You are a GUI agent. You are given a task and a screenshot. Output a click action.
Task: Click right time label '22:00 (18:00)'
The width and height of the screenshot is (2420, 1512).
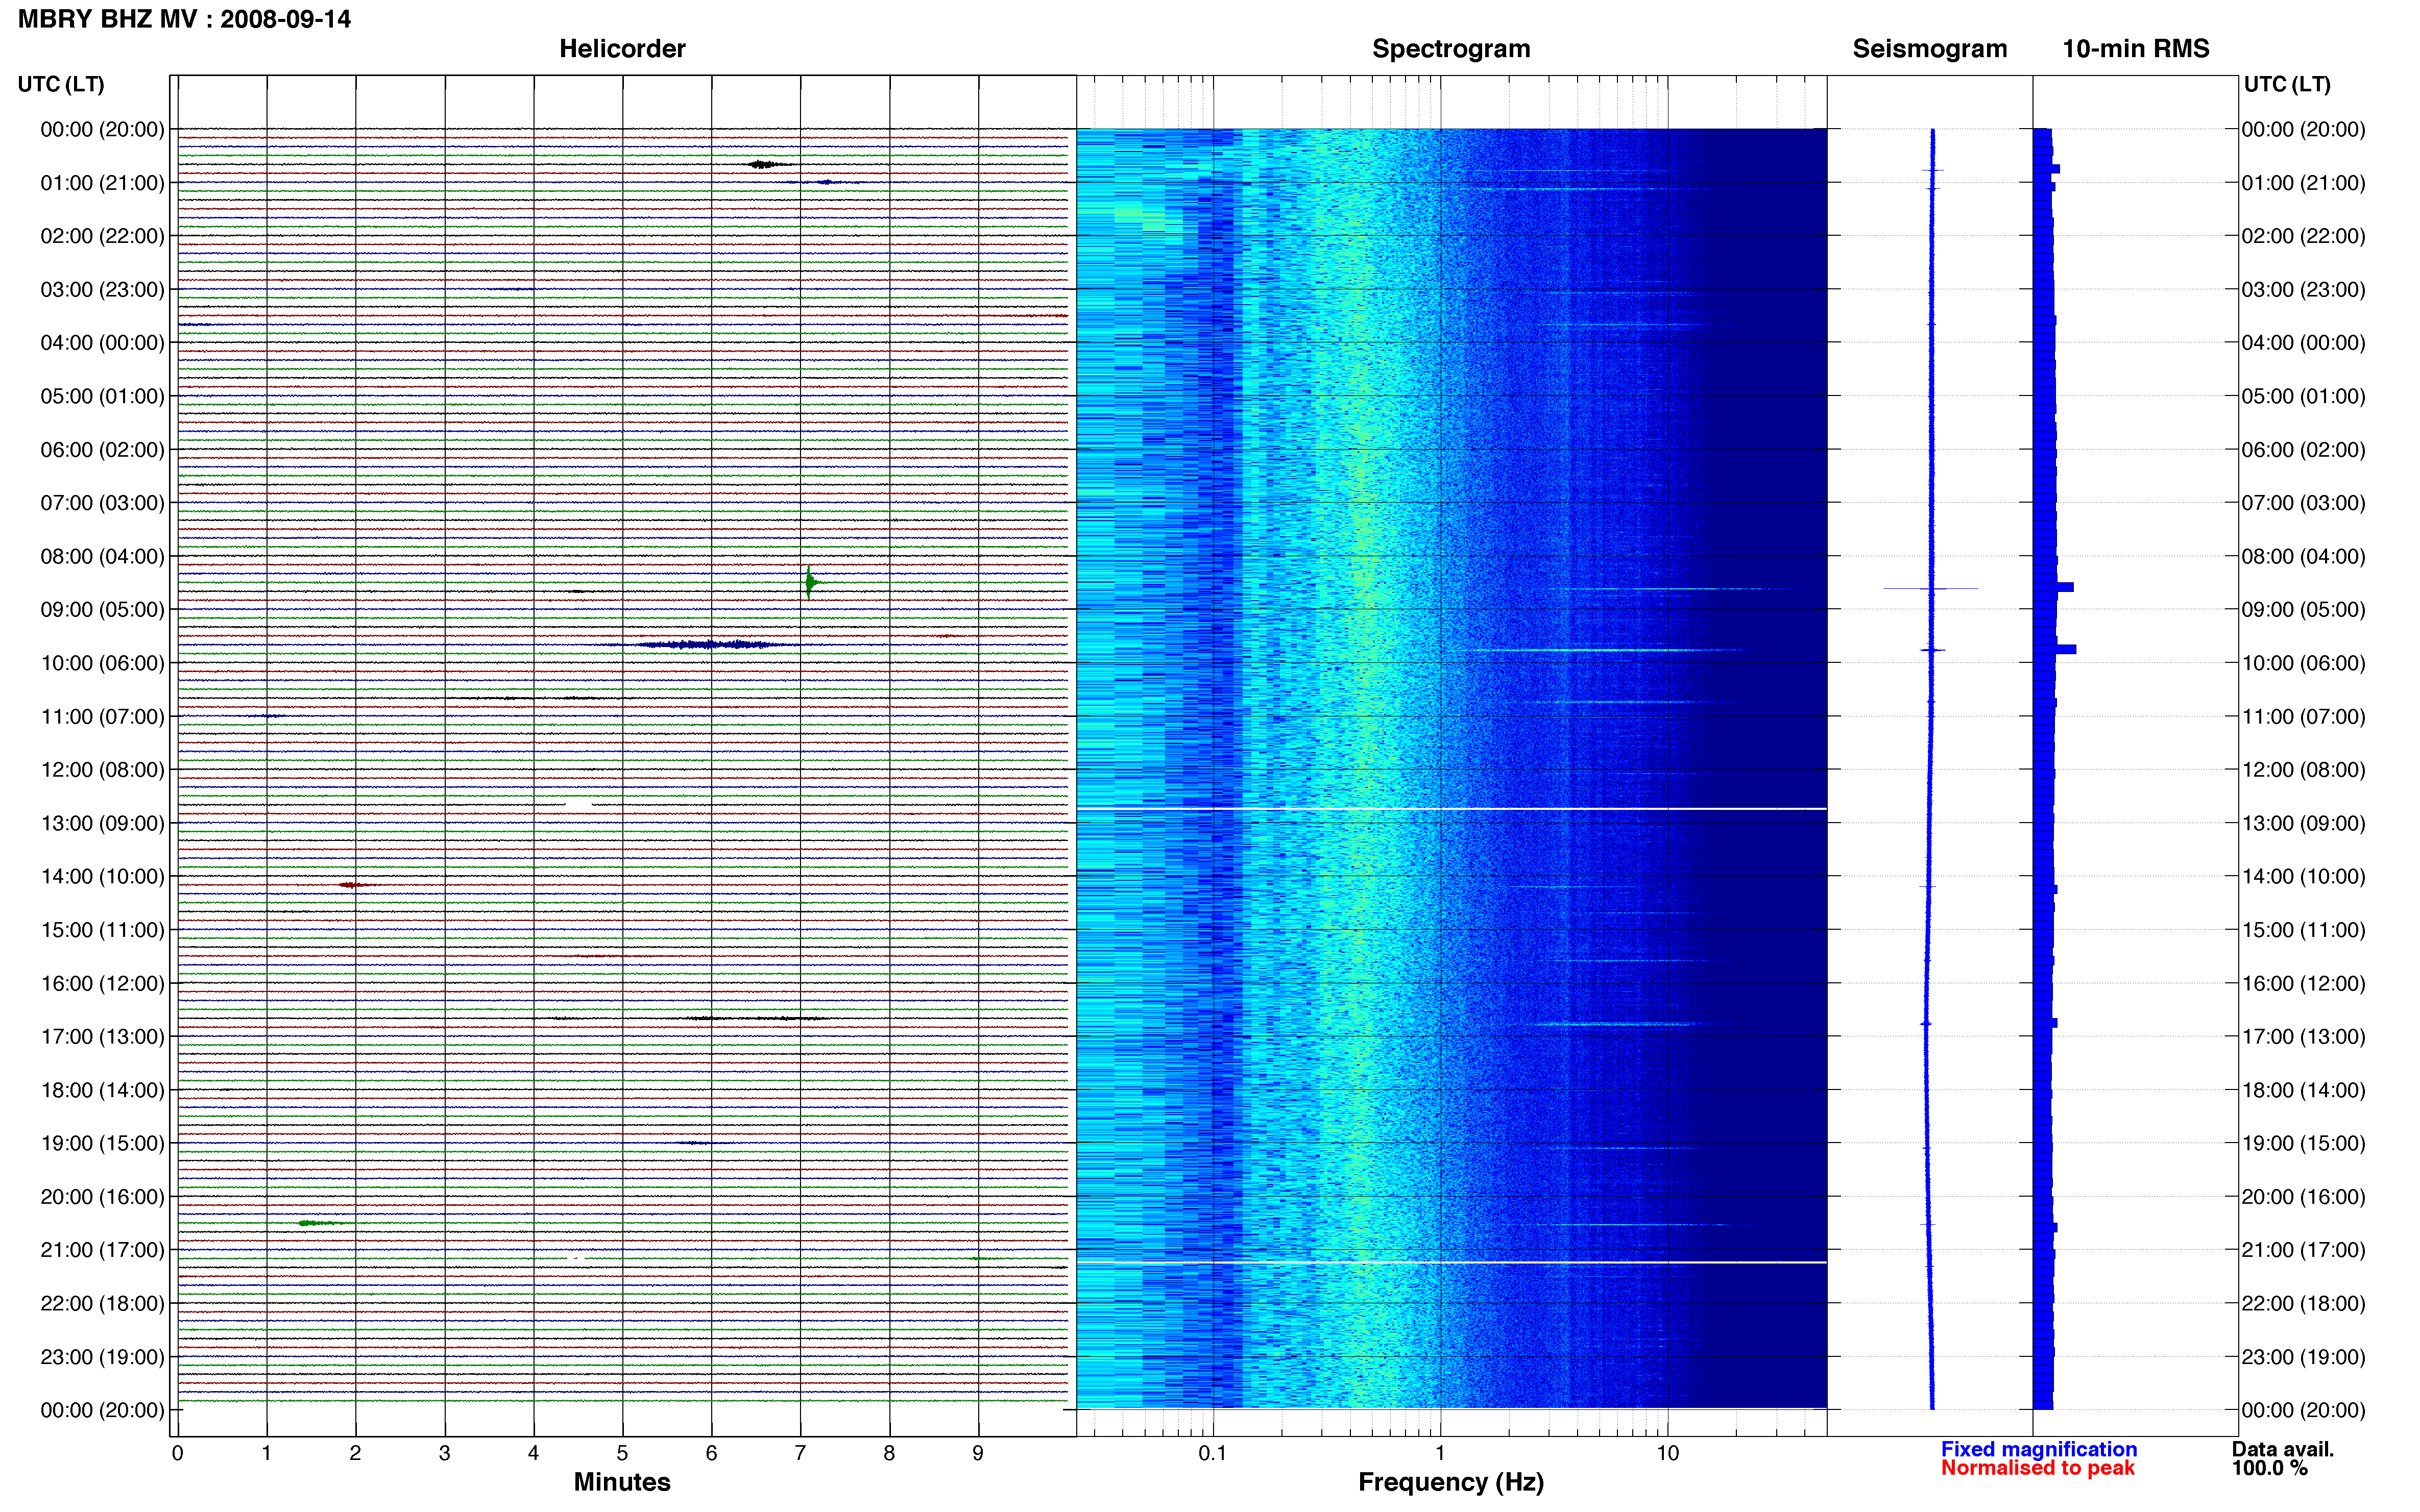[x=2303, y=1303]
